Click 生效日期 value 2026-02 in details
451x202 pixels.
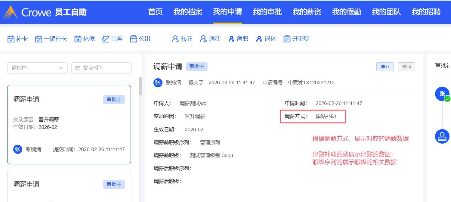click(x=194, y=130)
